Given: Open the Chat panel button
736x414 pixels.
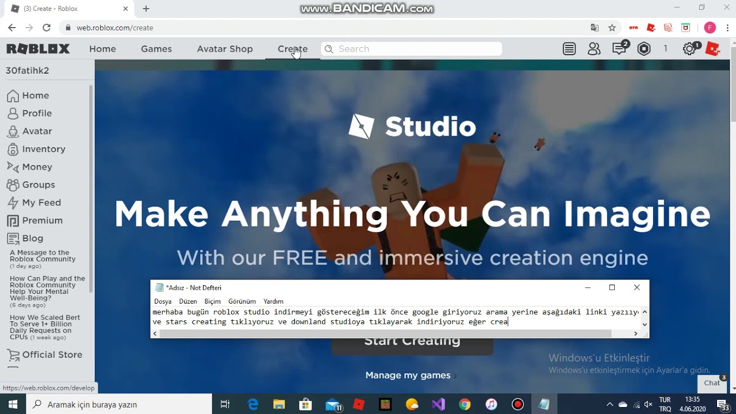Looking at the screenshot, I should [713, 383].
